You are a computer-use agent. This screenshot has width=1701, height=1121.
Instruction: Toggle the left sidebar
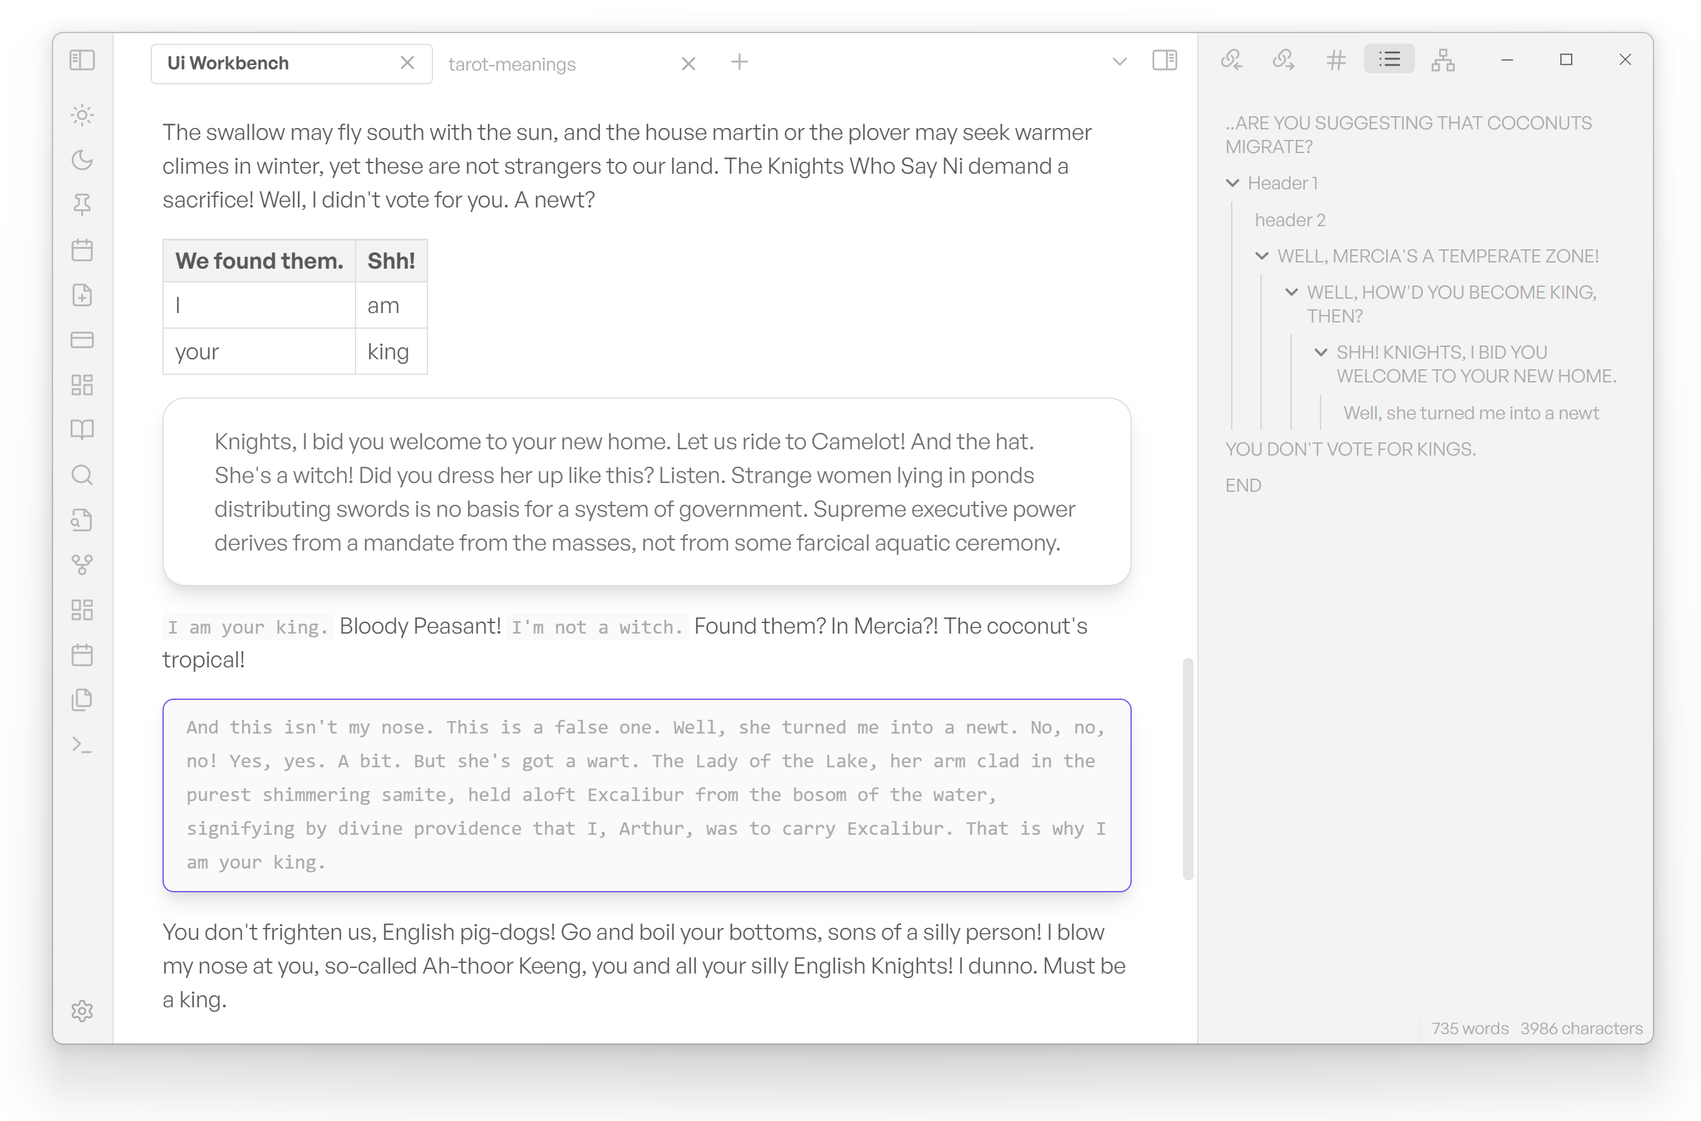point(82,60)
